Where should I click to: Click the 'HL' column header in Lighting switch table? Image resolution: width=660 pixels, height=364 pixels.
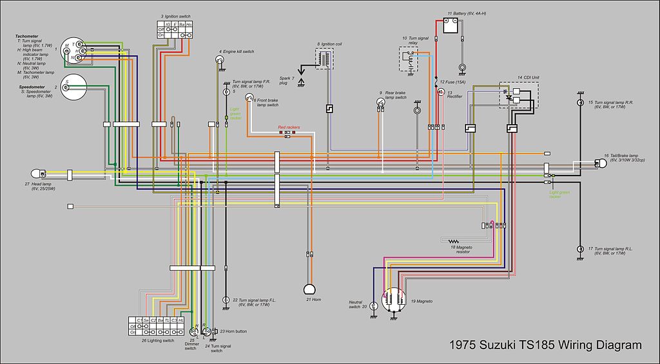pyautogui.click(x=180, y=320)
